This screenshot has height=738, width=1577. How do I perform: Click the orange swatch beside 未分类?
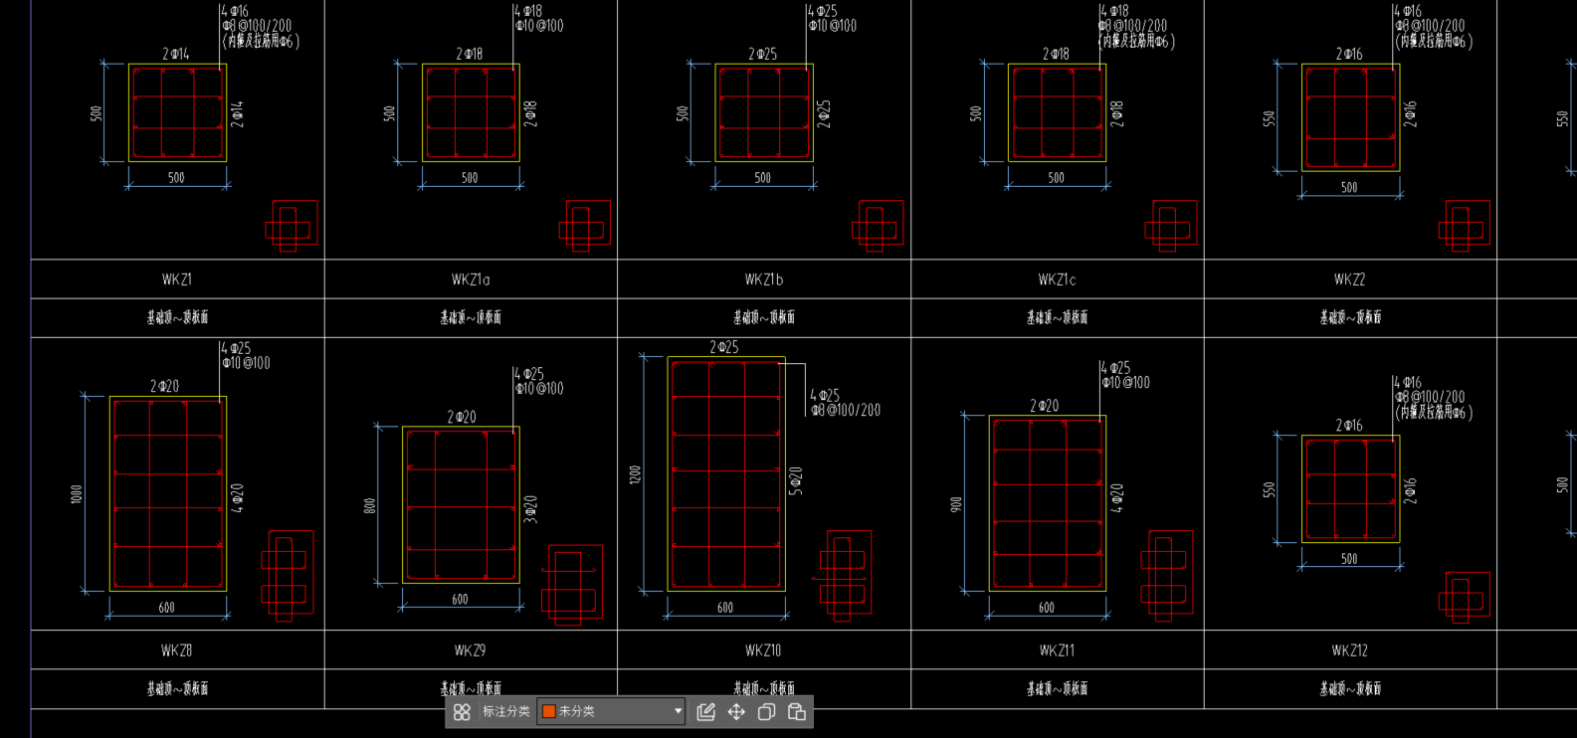point(548,711)
